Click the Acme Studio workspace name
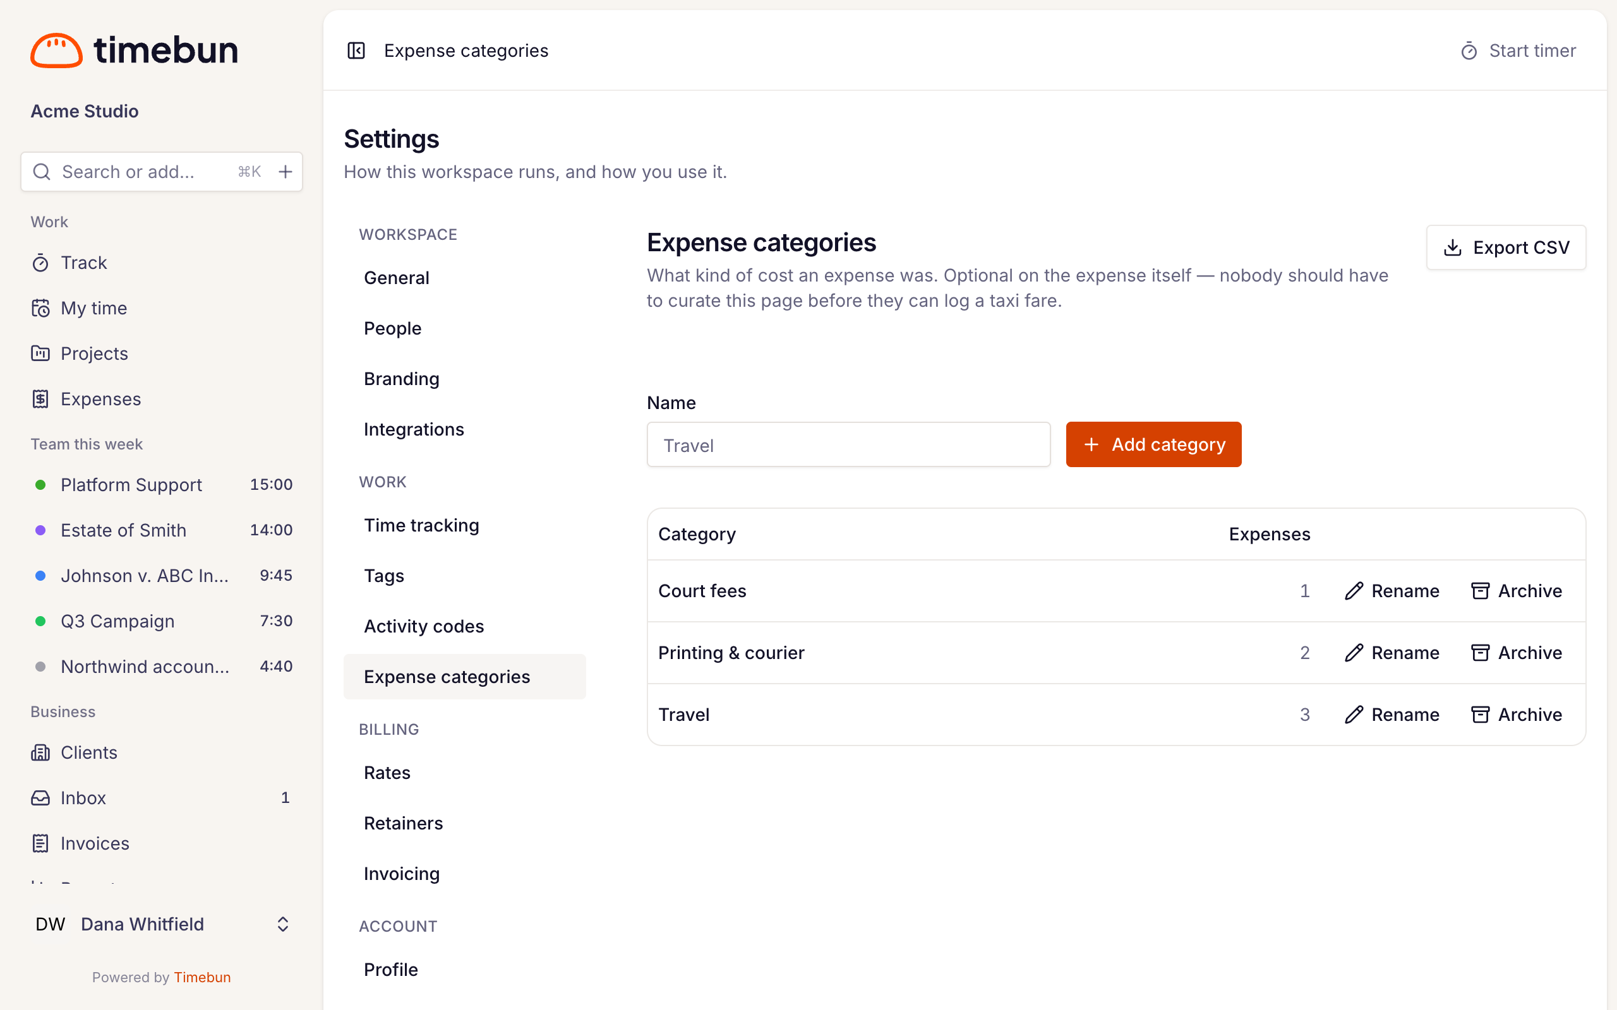The image size is (1617, 1010). click(85, 111)
